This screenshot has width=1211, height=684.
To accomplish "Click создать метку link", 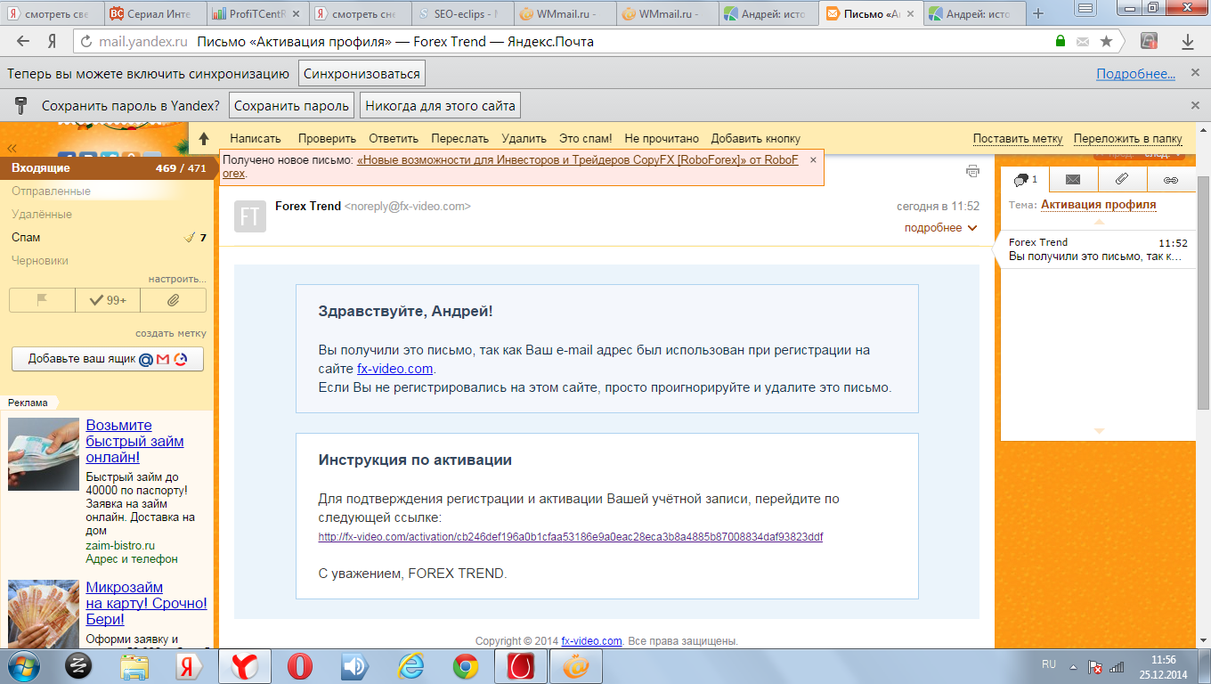I will 171,333.
